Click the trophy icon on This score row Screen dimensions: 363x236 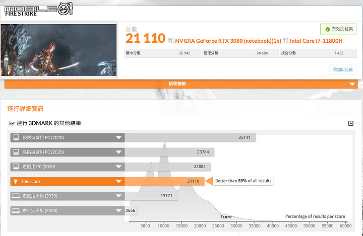tap(16, 182)
